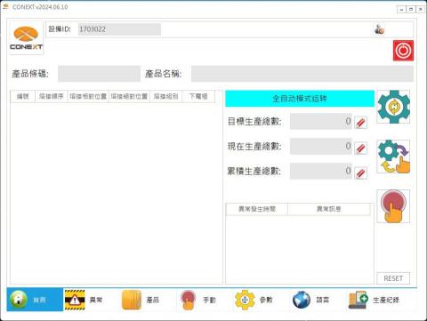Start automatic mode with the gear-cycle icon
Screen dimensions: 427x321
pos(393,107)
